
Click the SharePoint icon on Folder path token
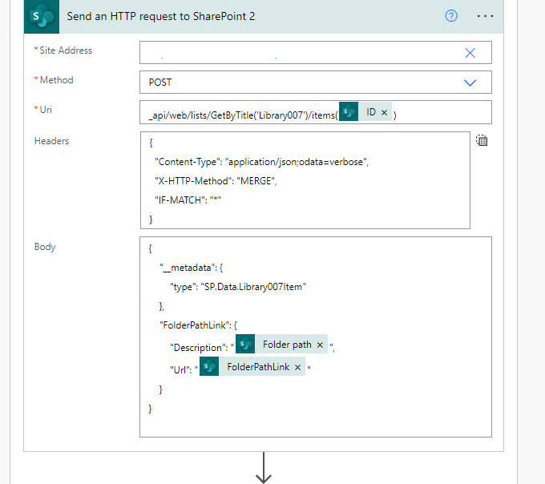245,344
